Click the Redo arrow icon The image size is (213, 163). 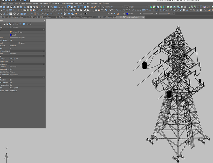pyautogui.click(x=44, y=7)
